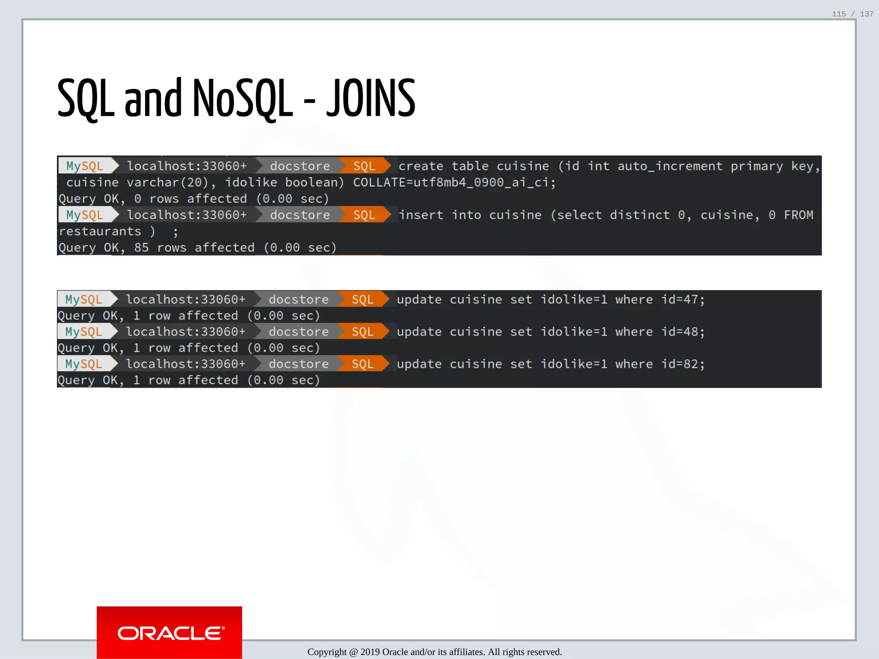Click 'docstore' on the insert into line
This screenshot has width=879, height=659.
(300, 215)
